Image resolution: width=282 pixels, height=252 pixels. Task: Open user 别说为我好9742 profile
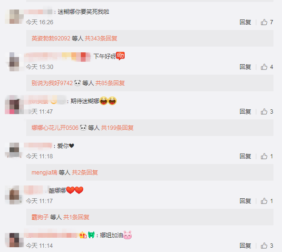[x=52, y=83]
